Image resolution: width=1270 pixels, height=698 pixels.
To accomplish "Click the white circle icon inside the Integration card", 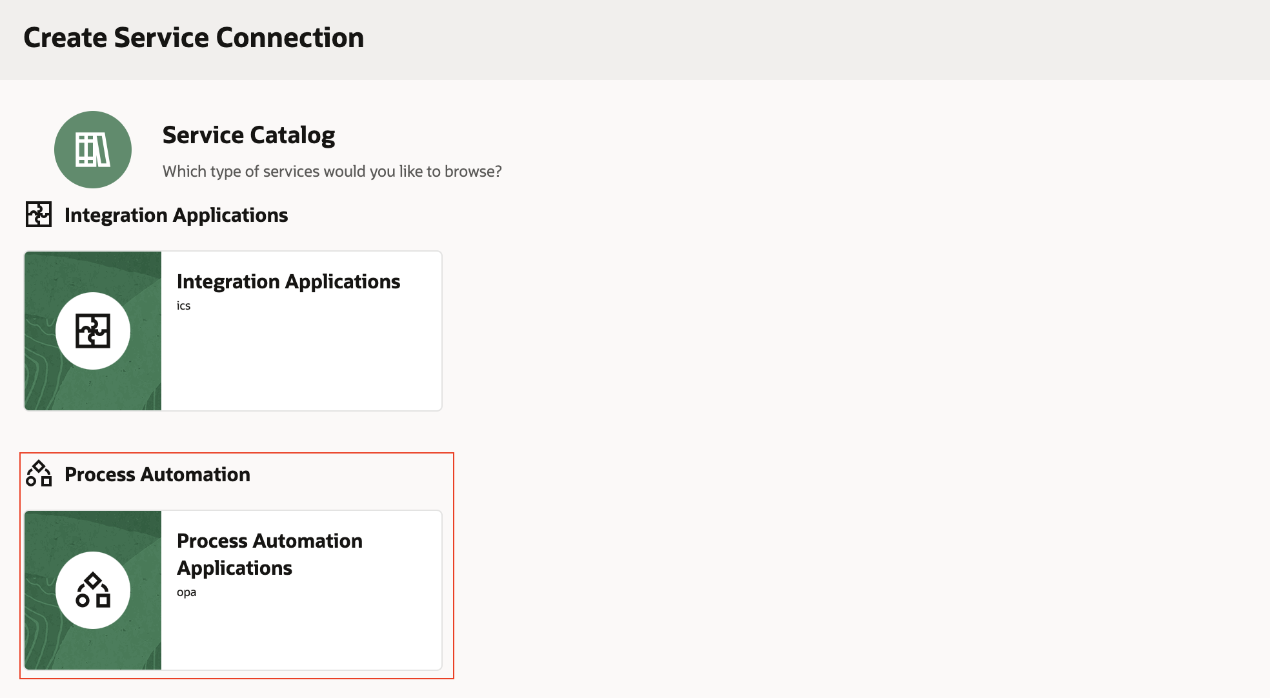I will click(x=92, y=330).
